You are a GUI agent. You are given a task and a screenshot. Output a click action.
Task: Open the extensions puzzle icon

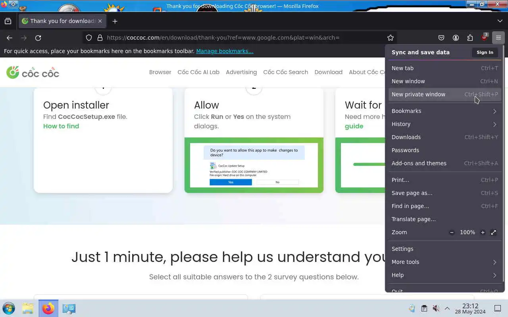[x=470, y=38]
